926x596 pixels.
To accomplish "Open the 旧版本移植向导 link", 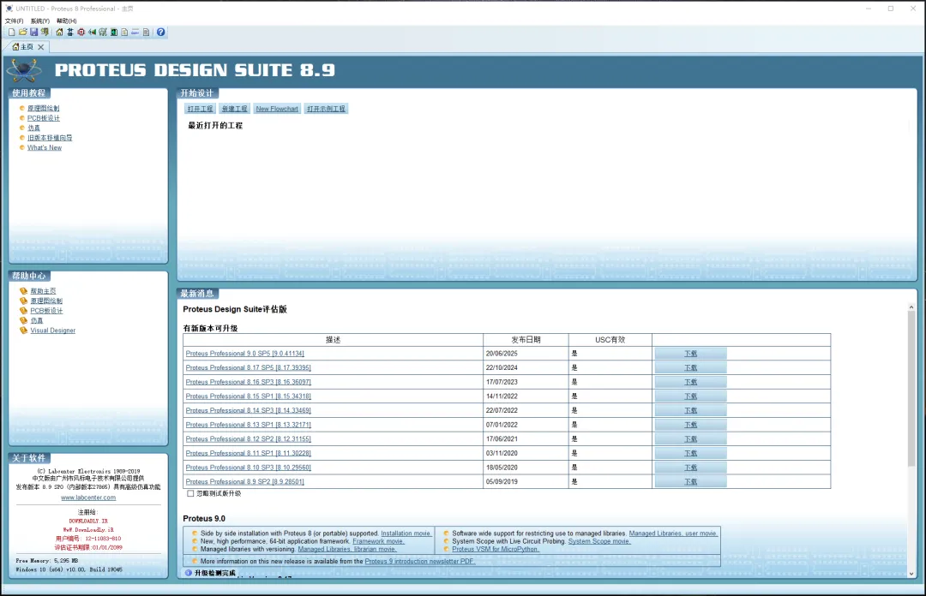I will 50,138.
